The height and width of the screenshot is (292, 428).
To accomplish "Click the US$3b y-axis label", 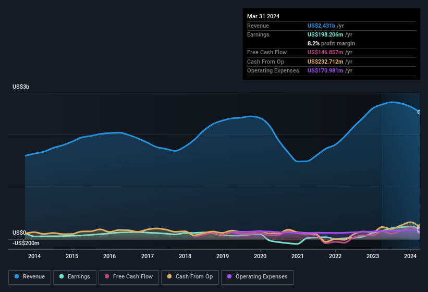I will coord(21,87).
